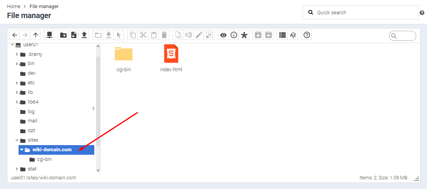Click the edit file pencil icon
This screenshot has width=427, height=189.
[x=199, y=35]
